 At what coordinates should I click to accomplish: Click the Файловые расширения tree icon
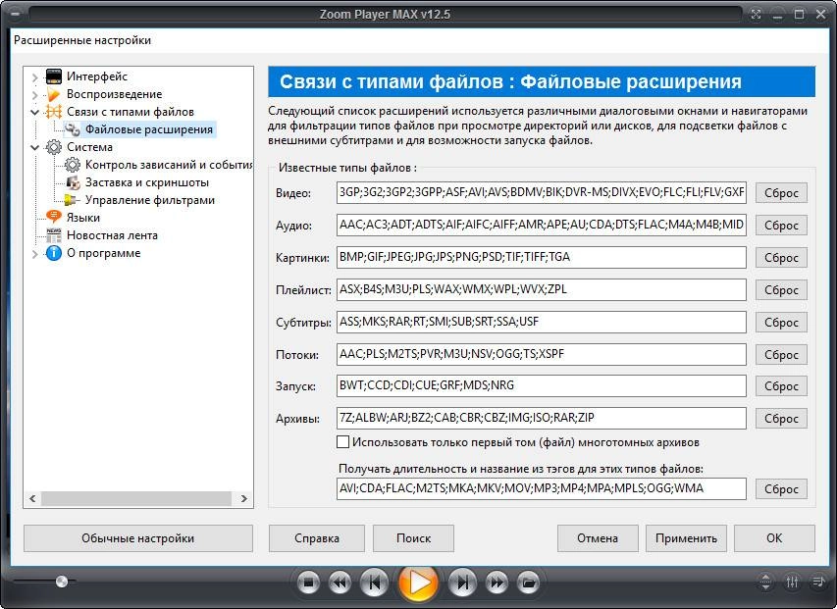(x=72, y=129)
